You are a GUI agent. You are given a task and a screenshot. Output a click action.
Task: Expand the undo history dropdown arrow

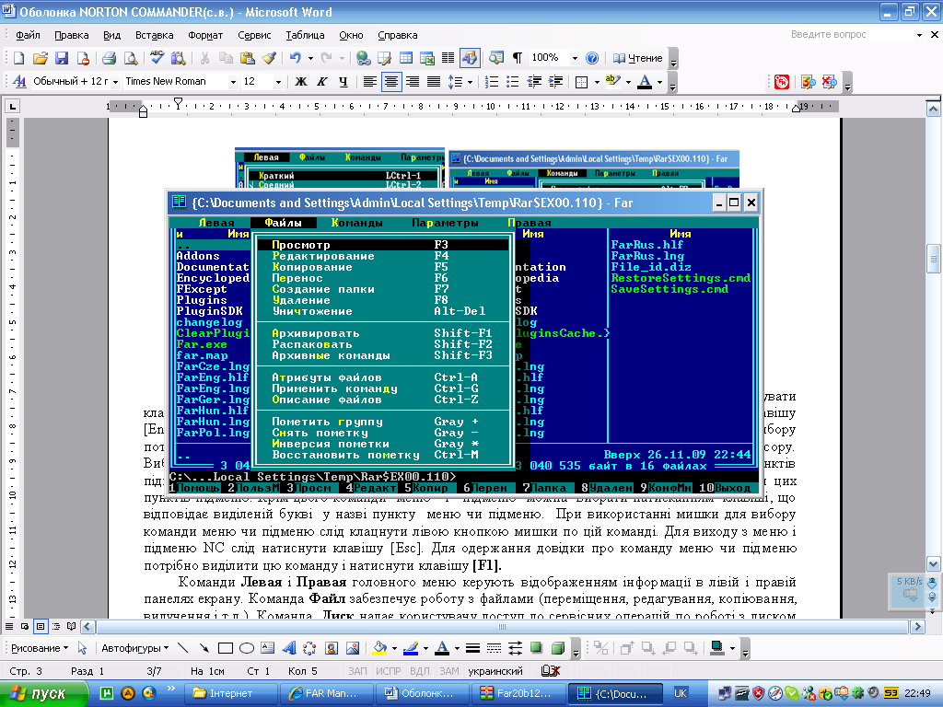point(310,58)
